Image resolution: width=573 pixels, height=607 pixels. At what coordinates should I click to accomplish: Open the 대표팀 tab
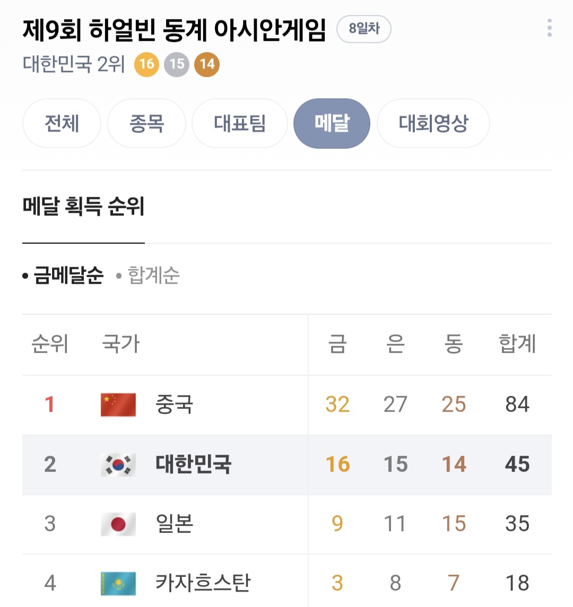240,124
